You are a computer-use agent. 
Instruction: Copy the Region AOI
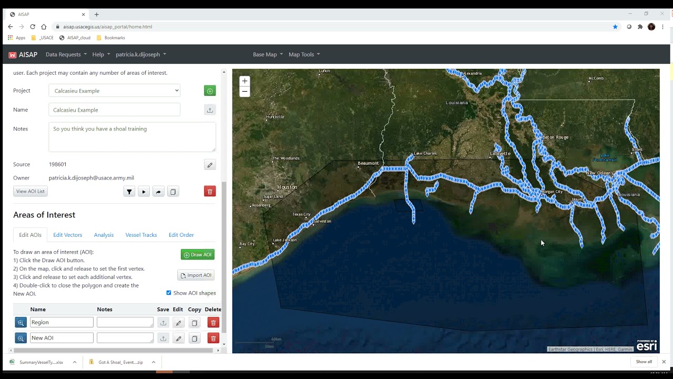(195, 323)
